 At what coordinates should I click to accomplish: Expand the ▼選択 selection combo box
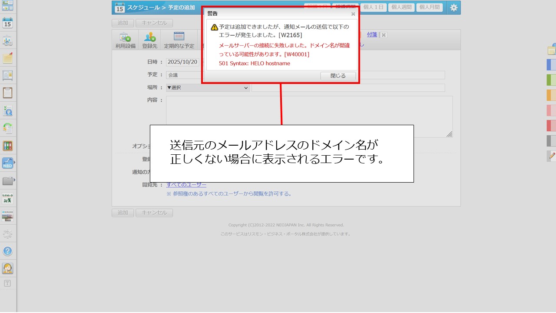[x=208, y=88]
